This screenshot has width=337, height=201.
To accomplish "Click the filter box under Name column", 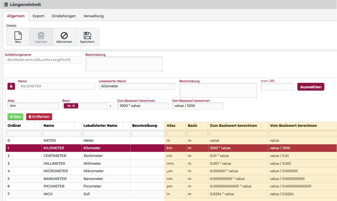I will pos(62,133).
